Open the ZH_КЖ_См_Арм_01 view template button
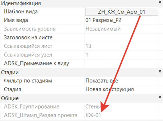This screenshot has height=121, width=163. [x=122, y=11]
